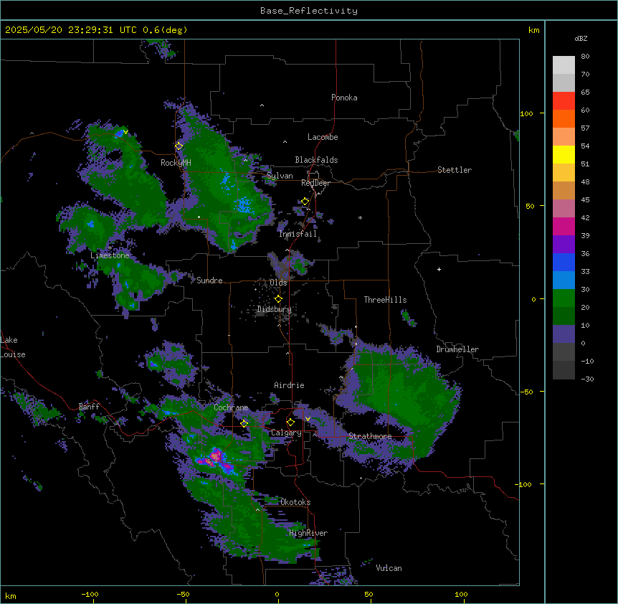618x604 pixels.
Task: Click the Limestone label
Action: [110, 255]
